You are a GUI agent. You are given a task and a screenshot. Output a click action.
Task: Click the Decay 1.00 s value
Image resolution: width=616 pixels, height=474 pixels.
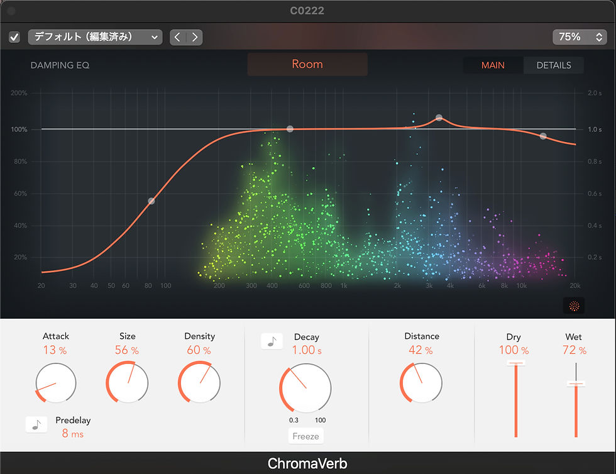click(307, 350)
